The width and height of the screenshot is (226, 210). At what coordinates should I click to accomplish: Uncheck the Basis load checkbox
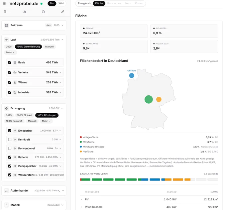(10, 62)
